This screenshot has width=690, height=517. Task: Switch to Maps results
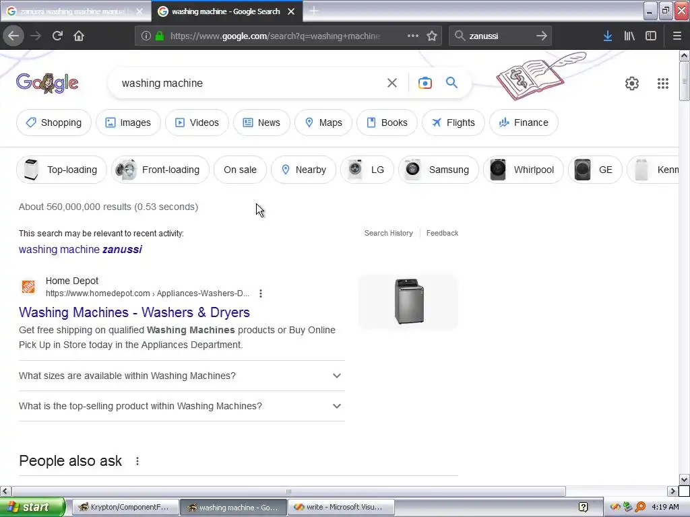coord(323,123)
